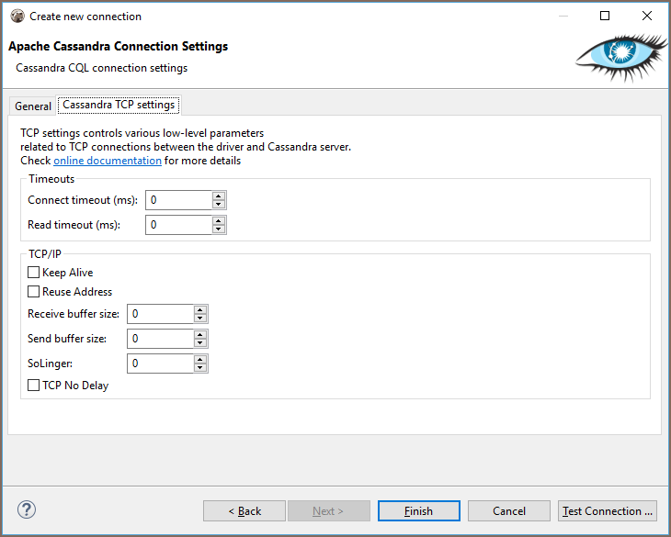Viewport: 671px width, 537px height.
Task: Increase Send buffer size value
Action: pos(200,335)
